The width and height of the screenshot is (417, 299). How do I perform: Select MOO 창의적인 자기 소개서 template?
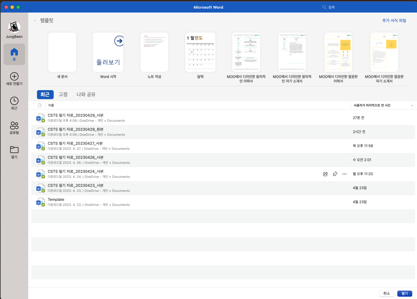[x=292, y=52]
